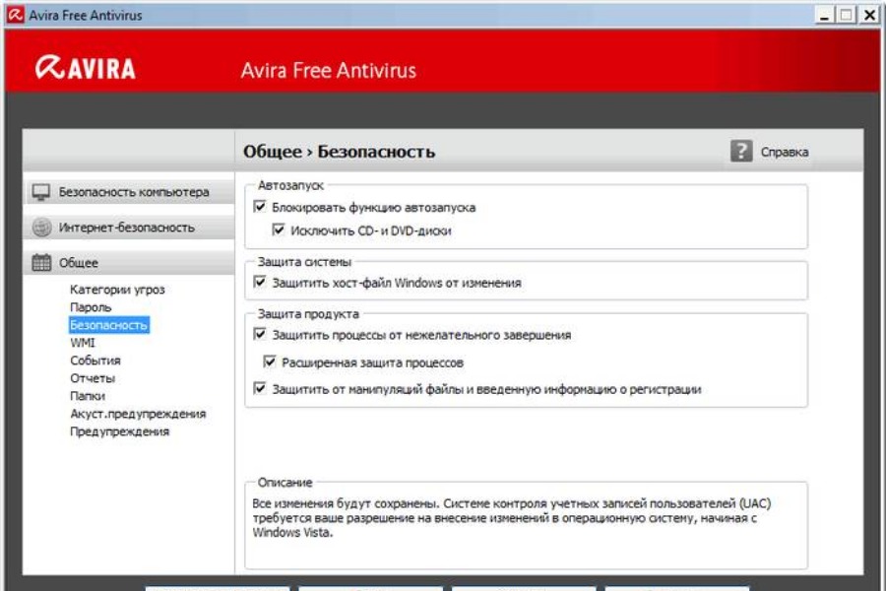Toggle Защитить процессы от нежелательного завершения checkbox

coord(259,334)
